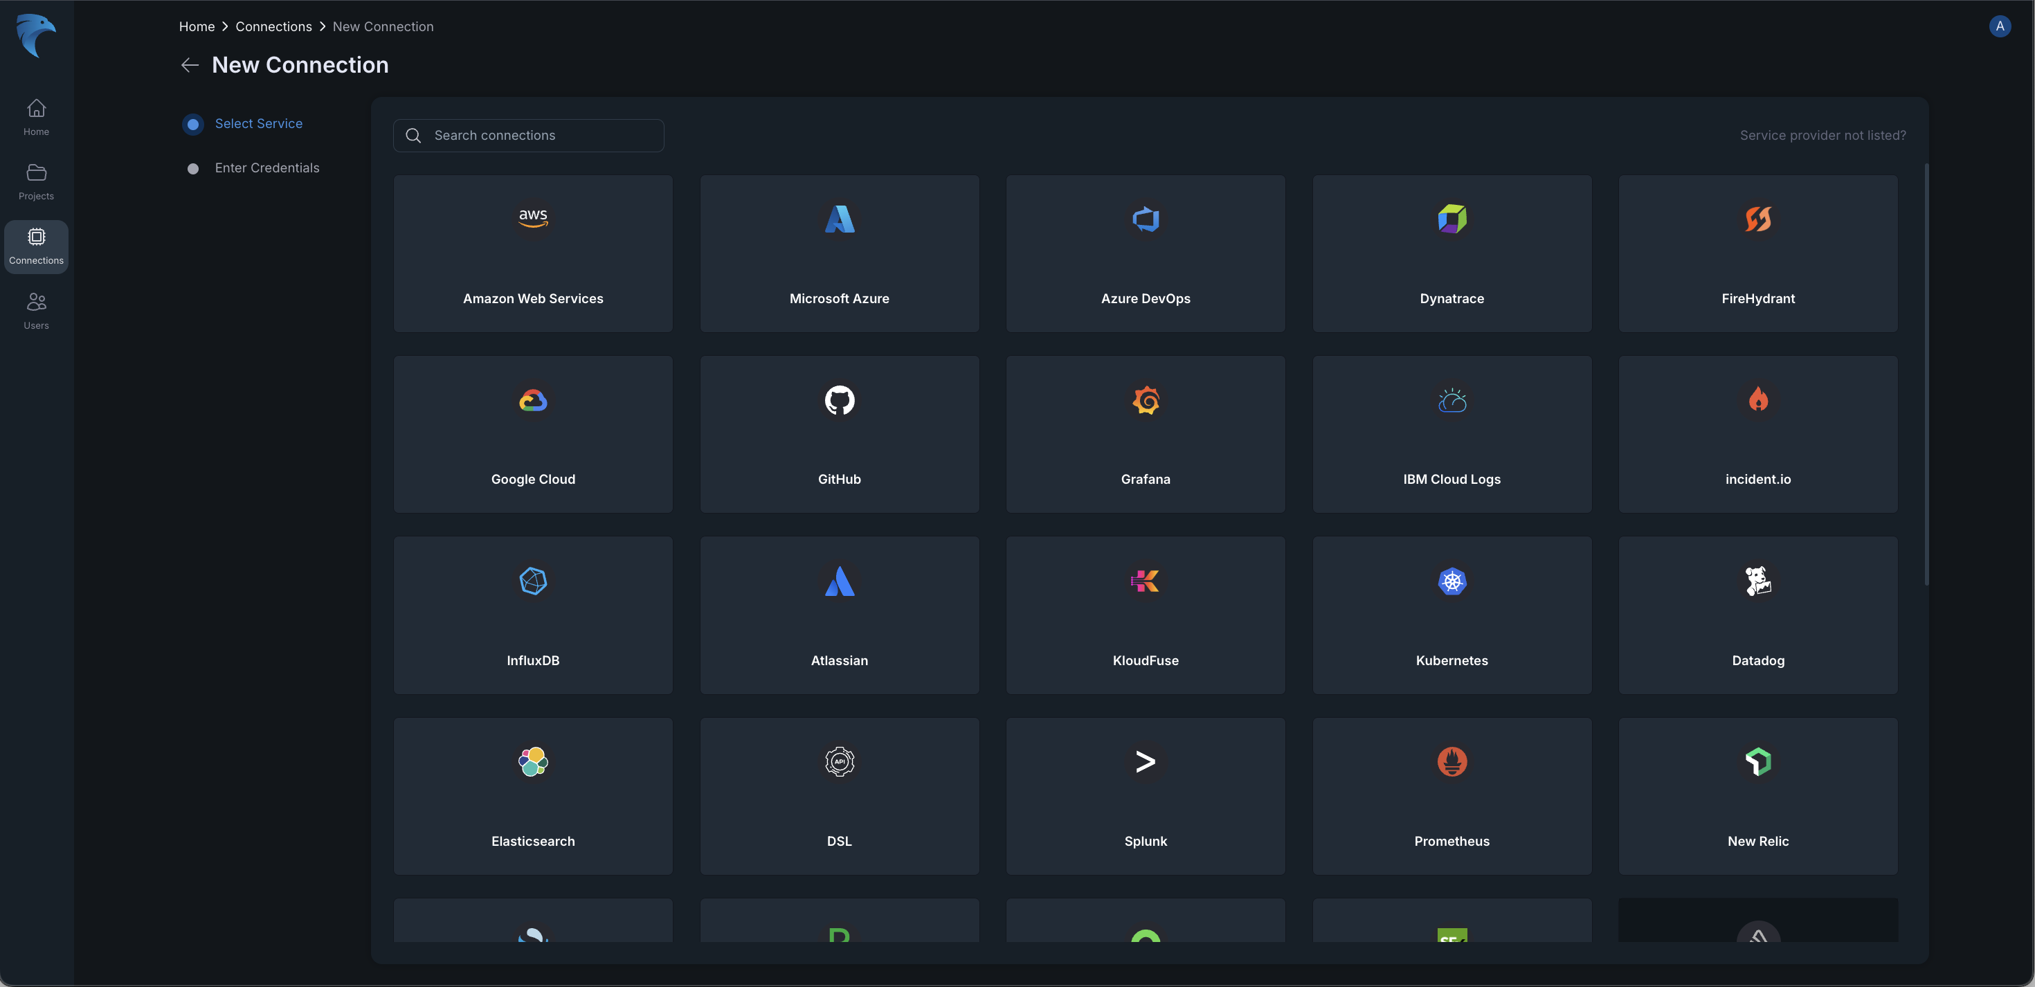Open Users in the left sidebar

[x=36, y=311]
